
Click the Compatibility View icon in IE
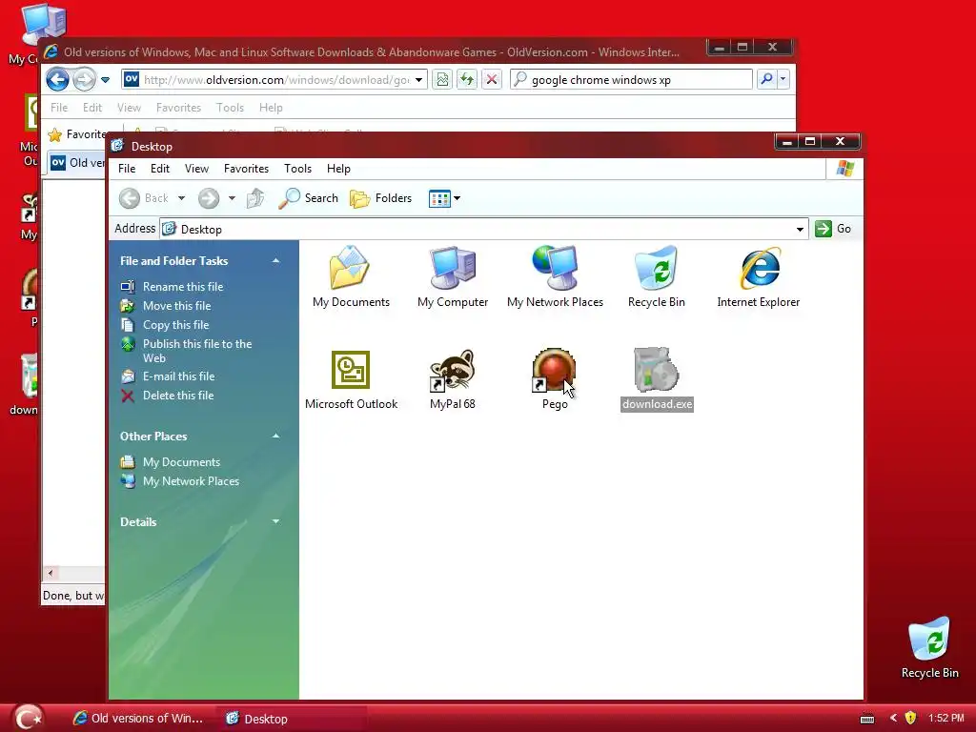point(442,80)
